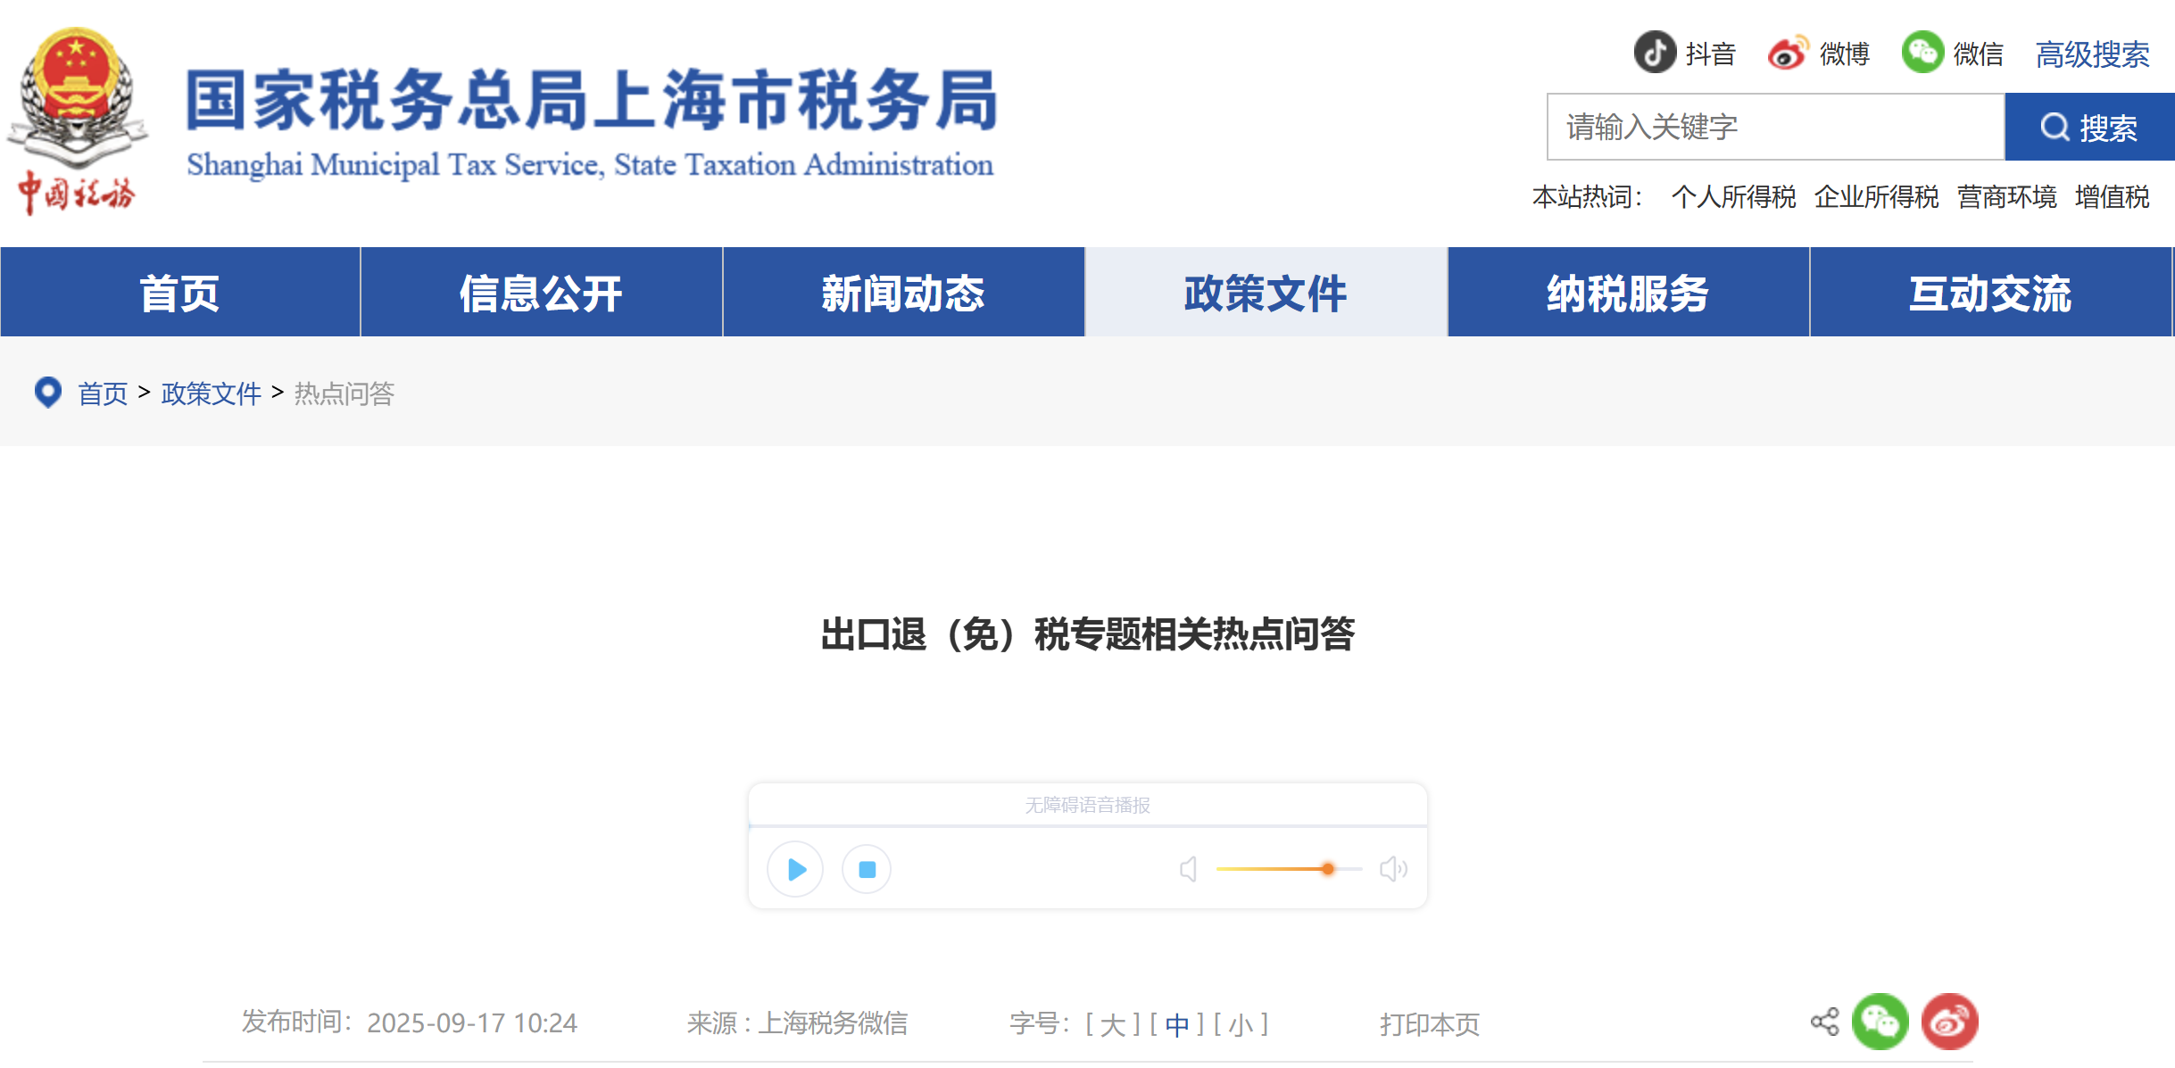Stop the voice broadcast playback

pos(865,868)
